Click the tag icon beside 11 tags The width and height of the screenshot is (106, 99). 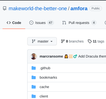point(90,41)
